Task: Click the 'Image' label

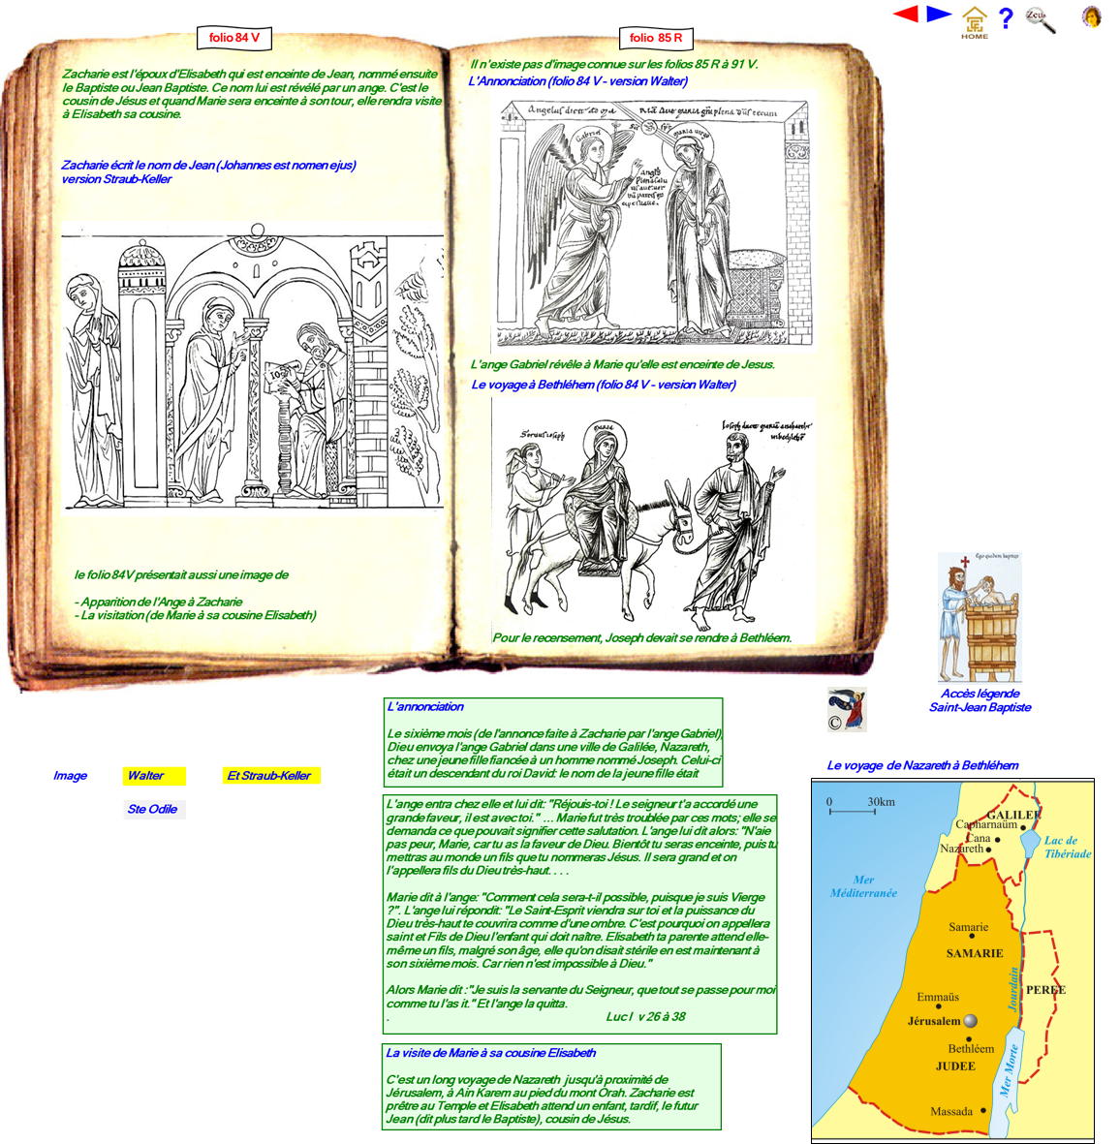Action: pos(70,776)
